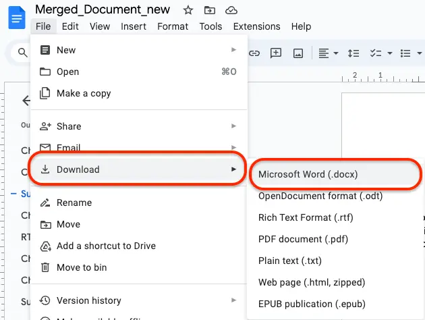The width and height of the screenshot is (425, 320).
Task: Open the Help menu
Action: (x=301, y=26)
